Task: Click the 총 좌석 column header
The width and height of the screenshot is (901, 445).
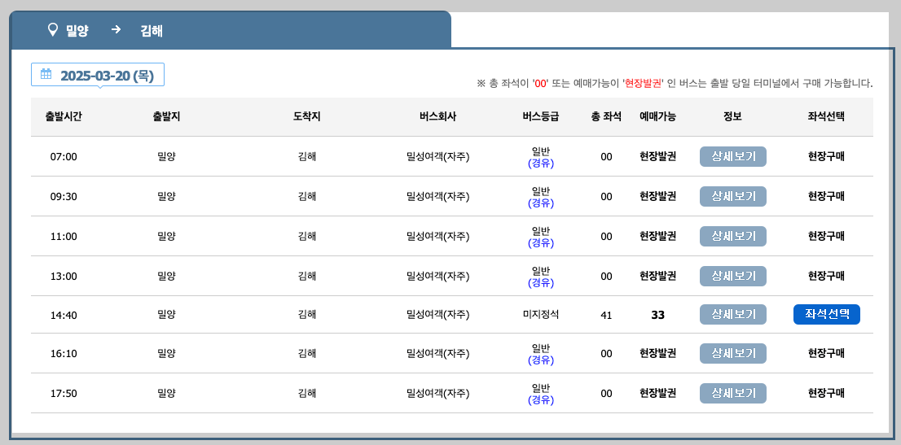Action: pyautogui.click(x=606, y=116)
